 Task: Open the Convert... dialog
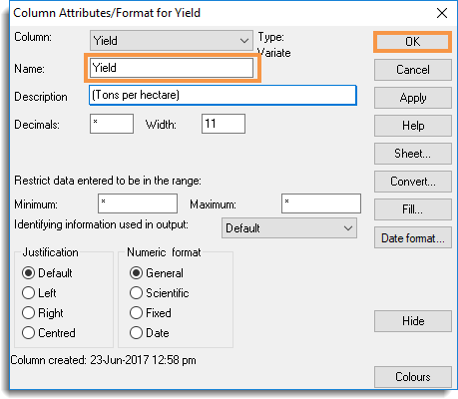click(x=413, y=182)
